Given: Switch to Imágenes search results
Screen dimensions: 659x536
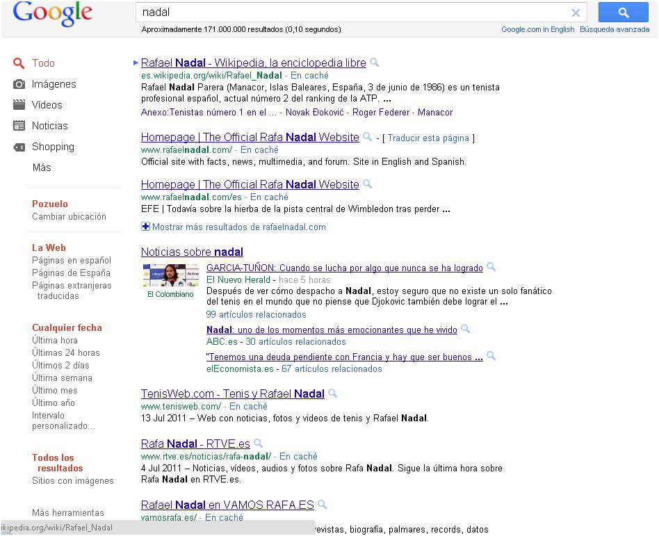Looking at the screenshot, I should coord(54,84).
